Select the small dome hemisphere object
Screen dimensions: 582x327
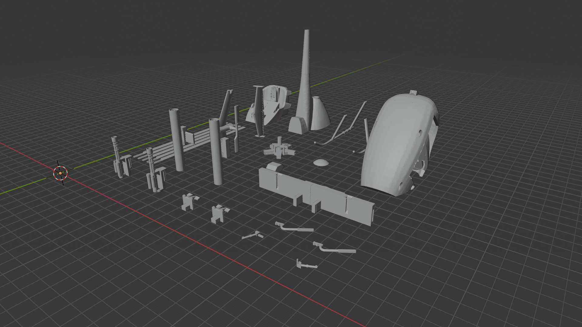[x=321, y=163]
